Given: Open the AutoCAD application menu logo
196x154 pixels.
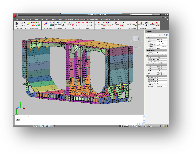Looking at the screenshot, I should [x=15, y=15].
